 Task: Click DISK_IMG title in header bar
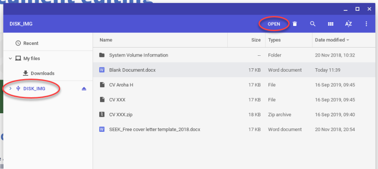click(21, 24)
